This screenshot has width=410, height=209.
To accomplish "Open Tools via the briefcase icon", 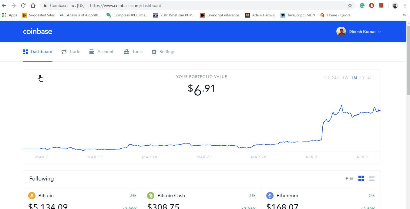I will [x=126, y=52].
